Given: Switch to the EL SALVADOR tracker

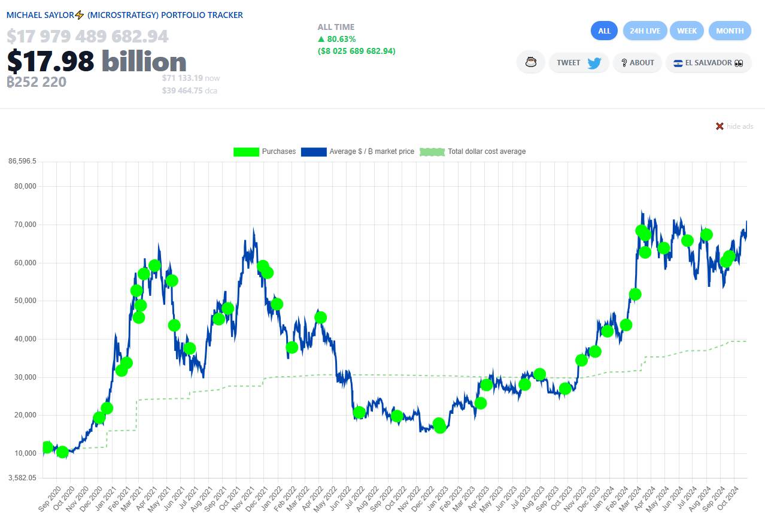Looking at the screenshot, I should tap(708, 62).
